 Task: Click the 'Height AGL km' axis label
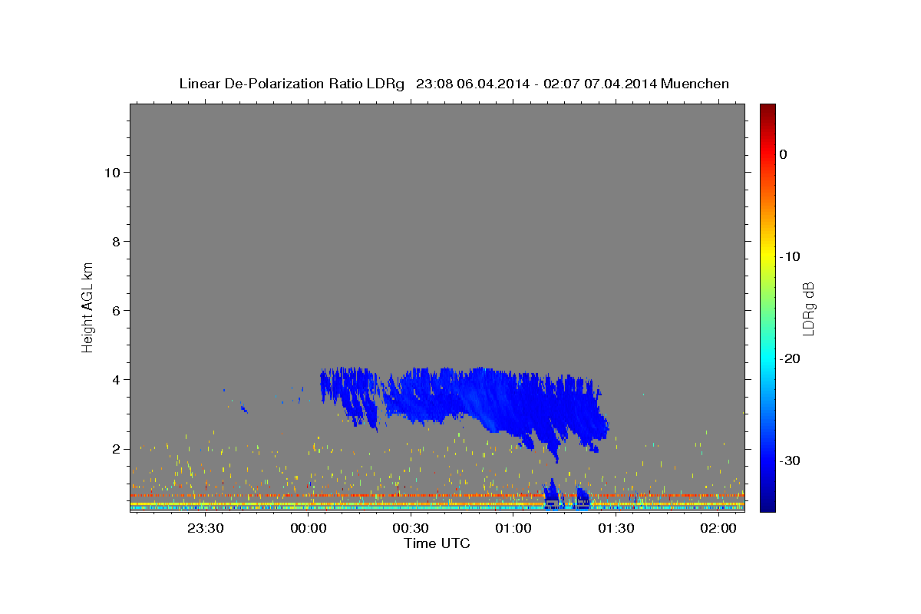pos(88,307)
